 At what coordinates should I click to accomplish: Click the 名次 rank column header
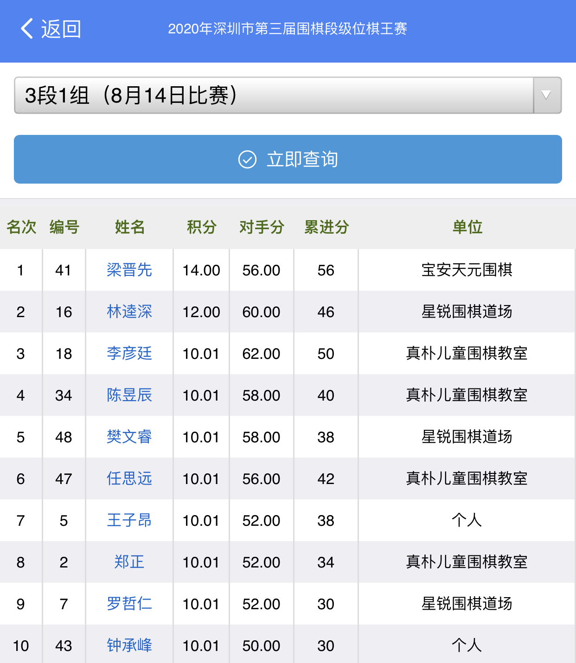coord(21,227)
